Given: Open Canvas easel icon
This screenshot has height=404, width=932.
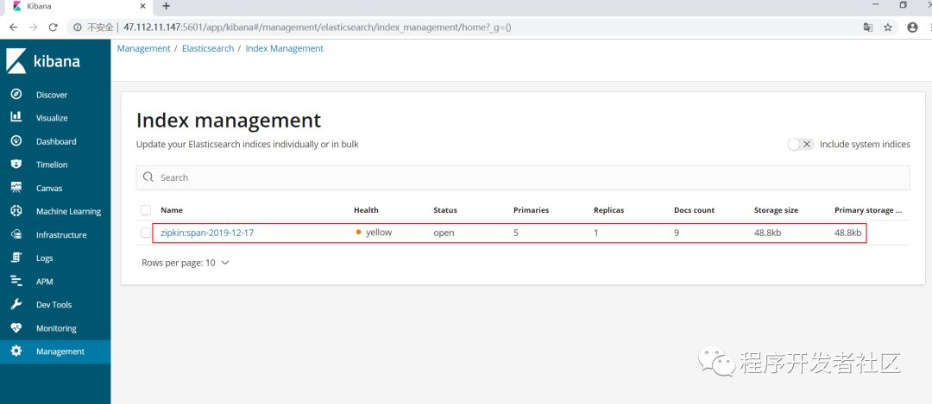Looking at the screenshot, I should click(x=16, y=188).
